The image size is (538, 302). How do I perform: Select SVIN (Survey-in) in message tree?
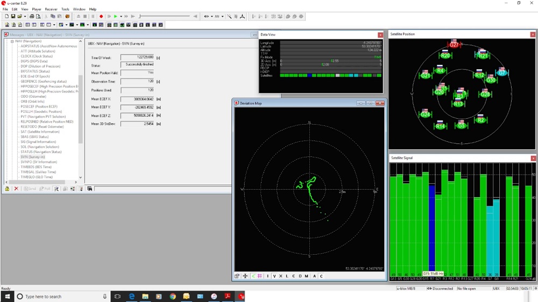(x=33, y=157)
